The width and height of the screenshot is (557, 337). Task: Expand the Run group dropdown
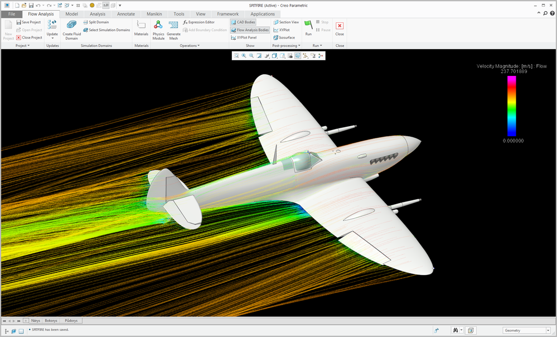point(317,46)
